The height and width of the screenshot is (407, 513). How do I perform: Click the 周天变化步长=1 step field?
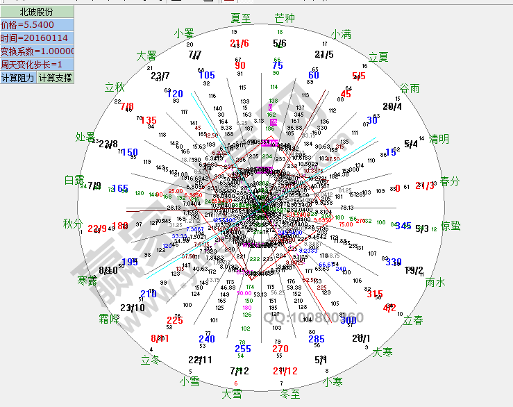pyautogui.click(x=36, y=65)
